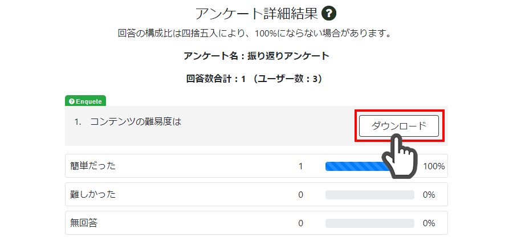Click the help question mark icon beside title
The width and height of the screenshot is (513, 245).
(x=329, y=14)
